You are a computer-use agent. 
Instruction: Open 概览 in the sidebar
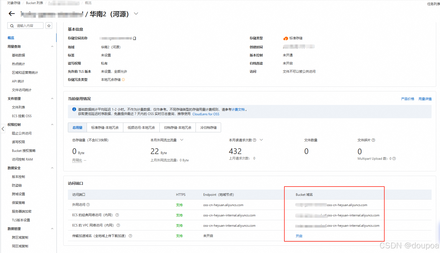11,38
